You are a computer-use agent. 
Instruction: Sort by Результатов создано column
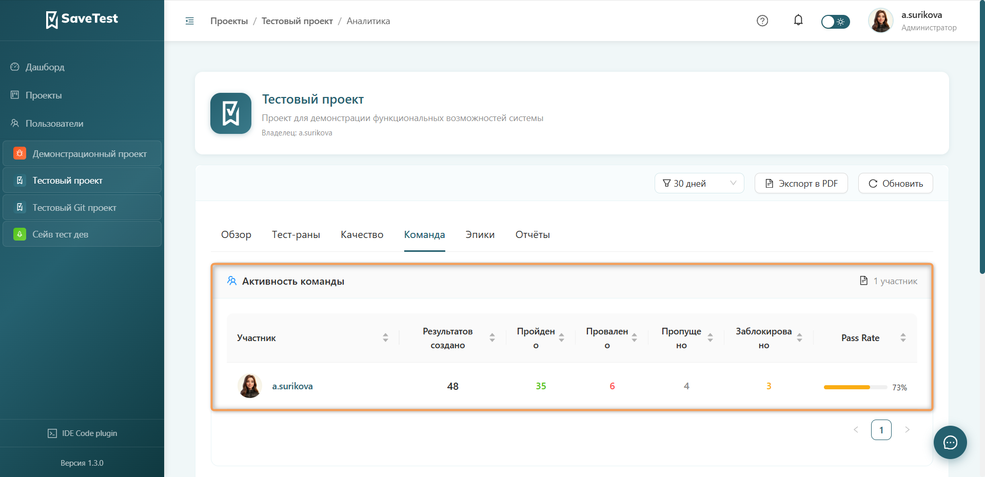(x=492, y=337)
